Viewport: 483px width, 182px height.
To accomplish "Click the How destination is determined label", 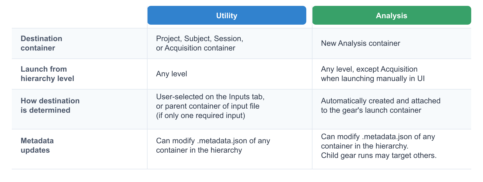I will click(50, 105).
